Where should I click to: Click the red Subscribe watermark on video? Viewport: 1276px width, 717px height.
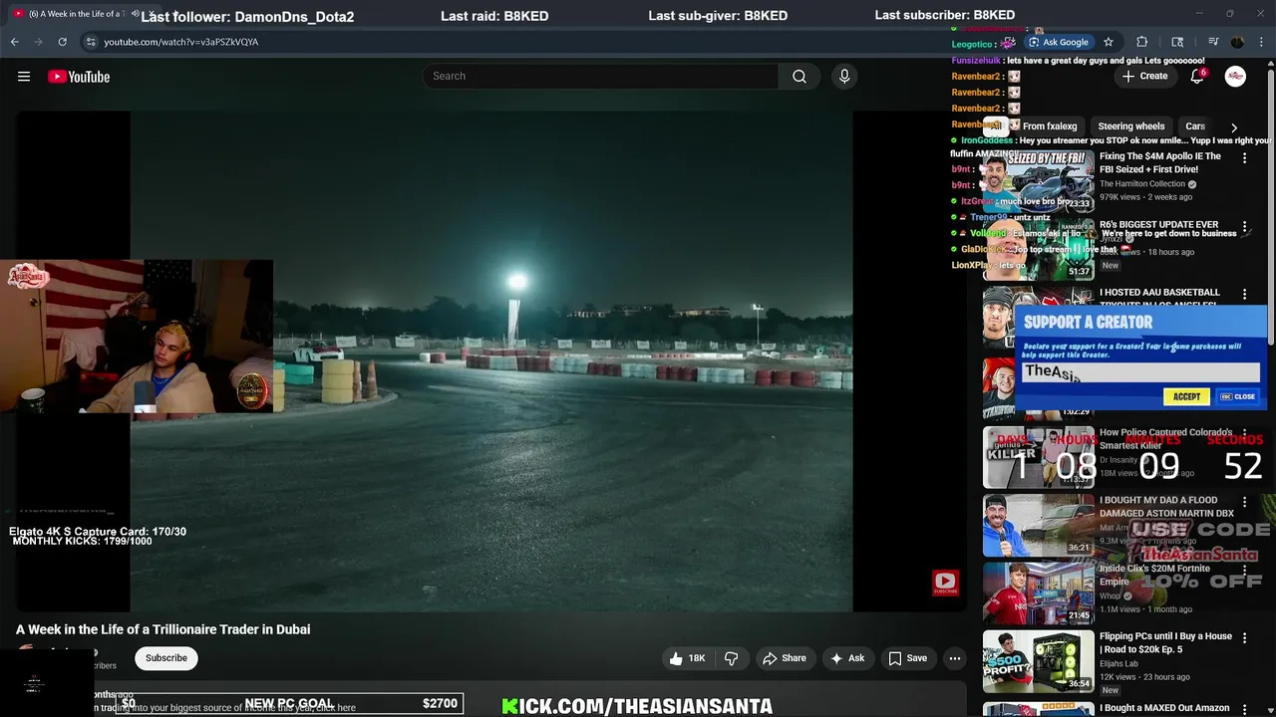pyautogui.click(x=945, y=583)
